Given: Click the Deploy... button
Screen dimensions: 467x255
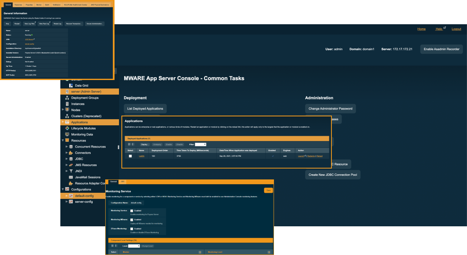Looking at the screenshot, I should click(x=145, y=144).
